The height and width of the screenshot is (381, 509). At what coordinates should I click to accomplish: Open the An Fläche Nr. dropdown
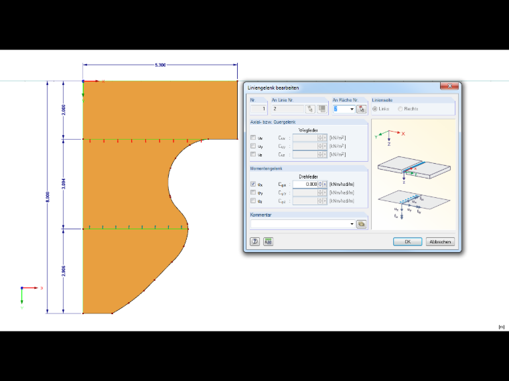(x=352, y=109)
